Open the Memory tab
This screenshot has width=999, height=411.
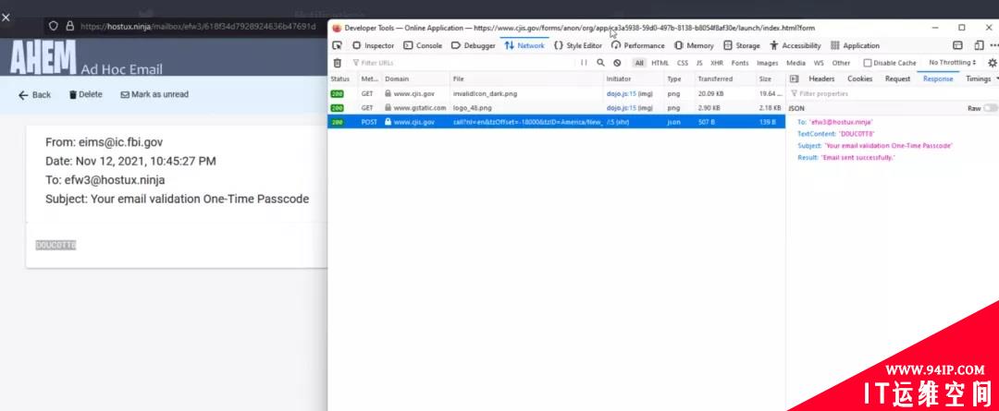pyautogui.click(x=694, y=46)
